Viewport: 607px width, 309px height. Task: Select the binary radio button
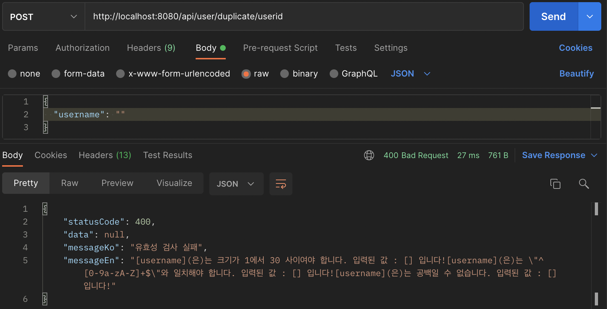tap(285, 74)
